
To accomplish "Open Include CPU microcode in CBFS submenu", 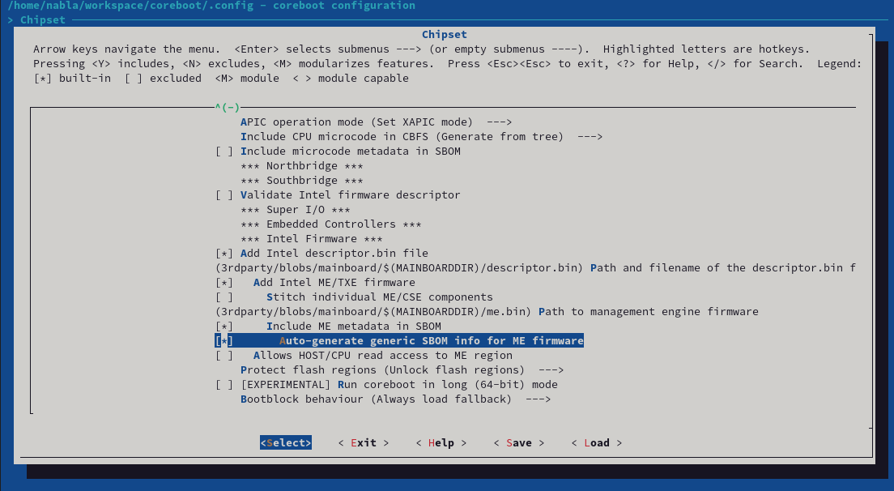I will 421,136.
